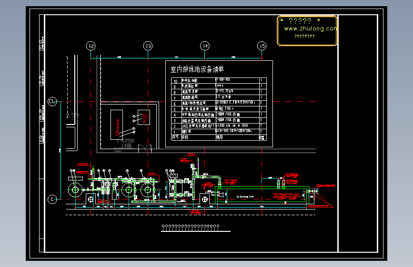Click row number 5 in equipment table
Screen dimensions: 413x267
tap(175, 109)
